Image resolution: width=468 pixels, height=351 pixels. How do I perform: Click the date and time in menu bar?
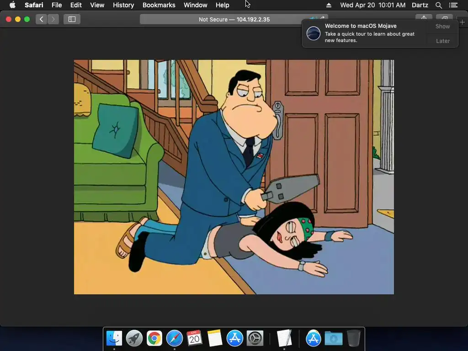click(373, 5)
